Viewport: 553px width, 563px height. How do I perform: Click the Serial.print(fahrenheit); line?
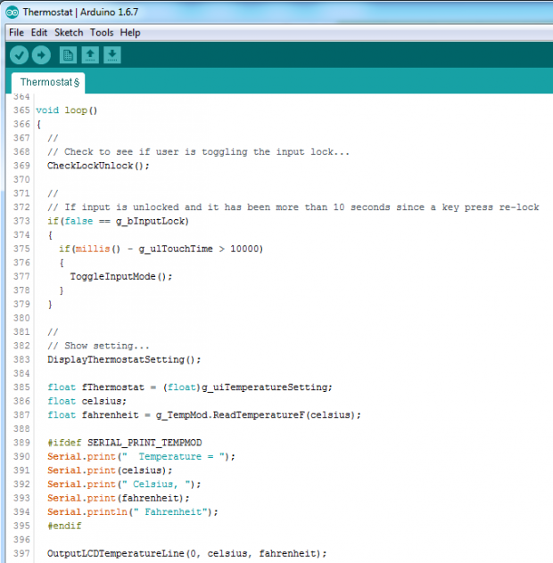[119, 498]
